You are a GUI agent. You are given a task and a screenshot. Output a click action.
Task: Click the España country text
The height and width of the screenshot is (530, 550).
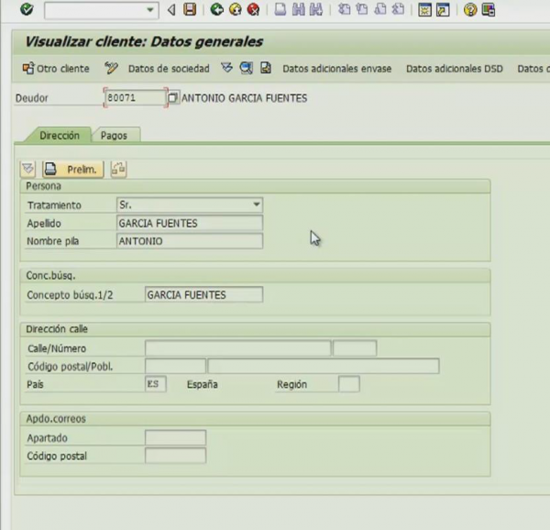tap(203, 384)
